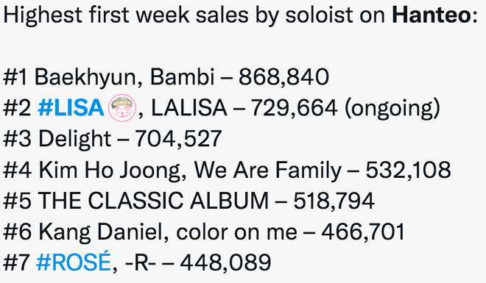
Task: Open the #ROSÉ hashtag link
Action: [x=74, y=262]
